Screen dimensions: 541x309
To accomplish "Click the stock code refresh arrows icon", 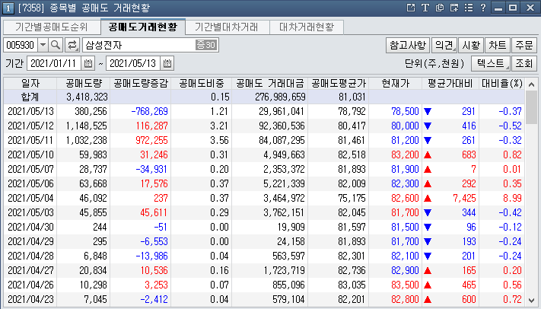I will [x=72, y=45].
